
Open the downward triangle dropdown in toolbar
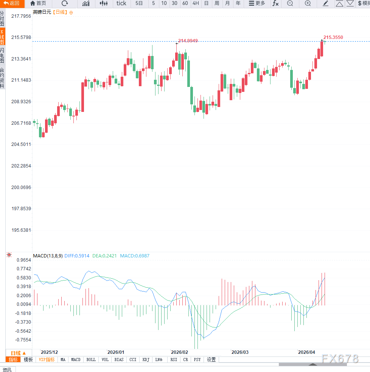(350, 3)
